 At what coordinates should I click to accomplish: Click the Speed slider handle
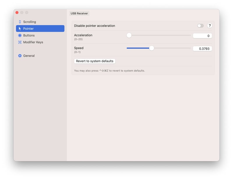[151, 48]
